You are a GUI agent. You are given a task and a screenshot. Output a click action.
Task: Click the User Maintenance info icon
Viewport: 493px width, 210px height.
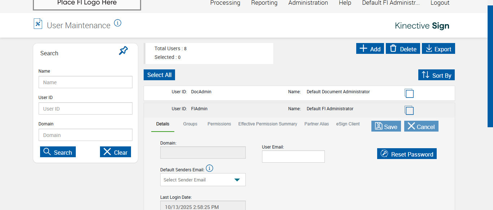pos(118,23)
